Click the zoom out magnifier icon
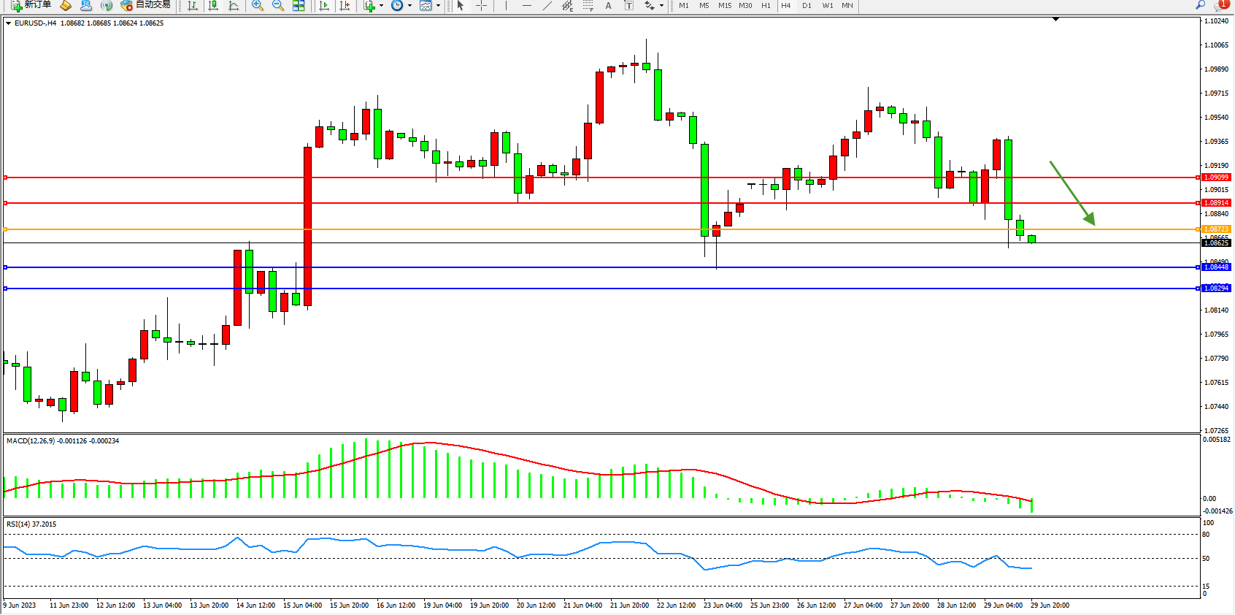Screen dimensions: 1235x615 point(277,5)
